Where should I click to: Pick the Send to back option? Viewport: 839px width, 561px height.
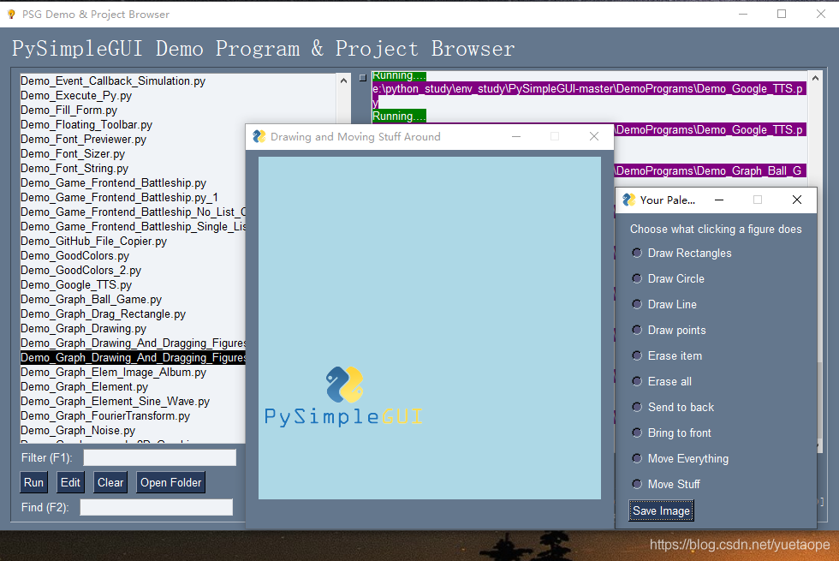pyautogui.click(x=673, y=408)
